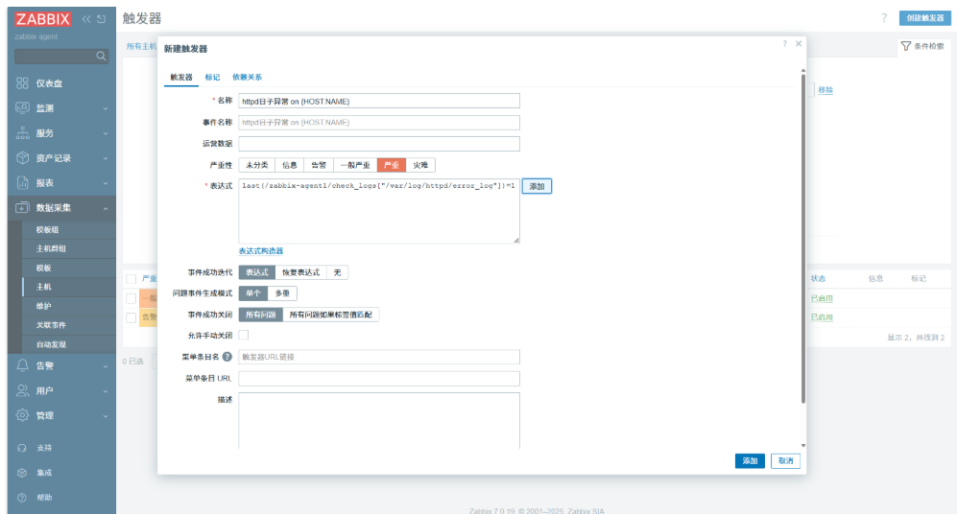Collapse the 数据采集 menu chevron

pyautogui.click(x=106, y=208)
